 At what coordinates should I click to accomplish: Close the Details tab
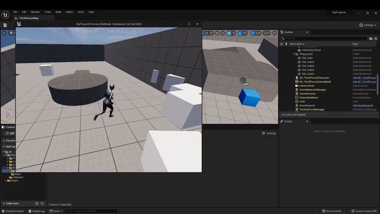(307, 121)
